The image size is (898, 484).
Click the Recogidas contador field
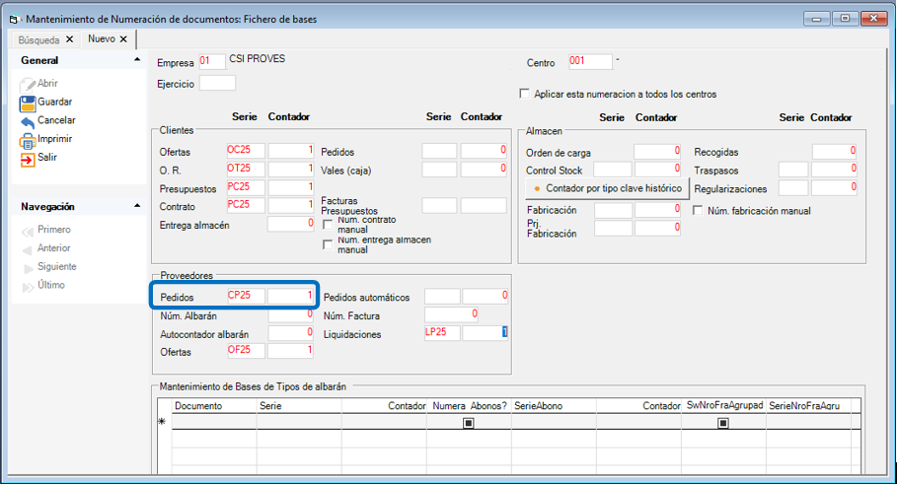pyautogui.click(x=835, y=152)
